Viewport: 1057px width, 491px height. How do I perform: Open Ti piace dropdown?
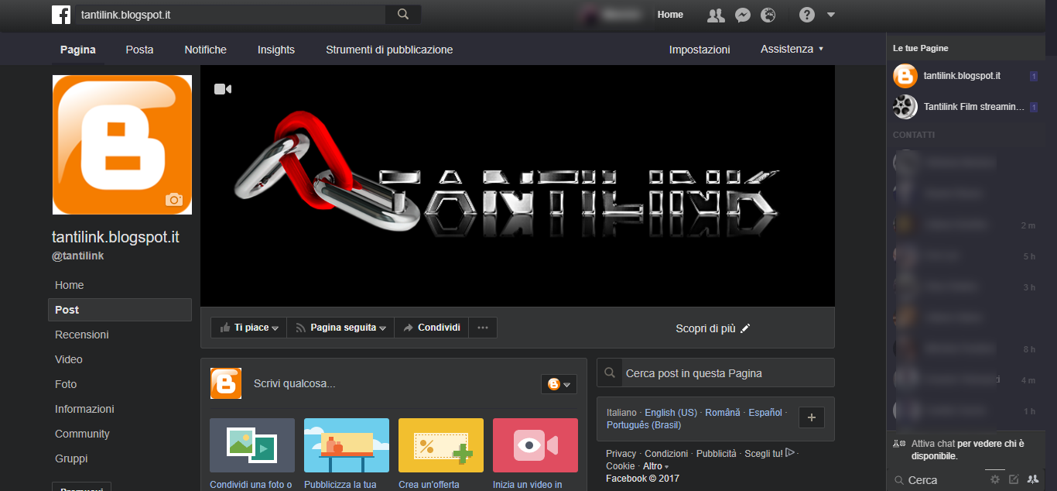pos(248,328)
